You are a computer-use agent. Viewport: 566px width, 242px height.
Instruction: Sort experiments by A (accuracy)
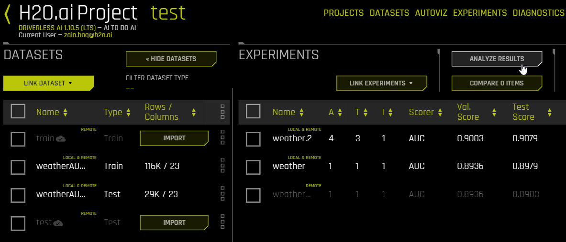pos(339,112)
